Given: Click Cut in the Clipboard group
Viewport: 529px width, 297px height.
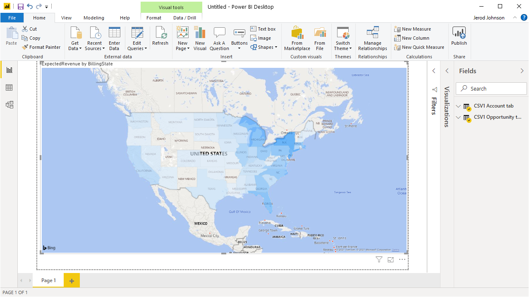Looking at the screenshot, I should (29, 29).
